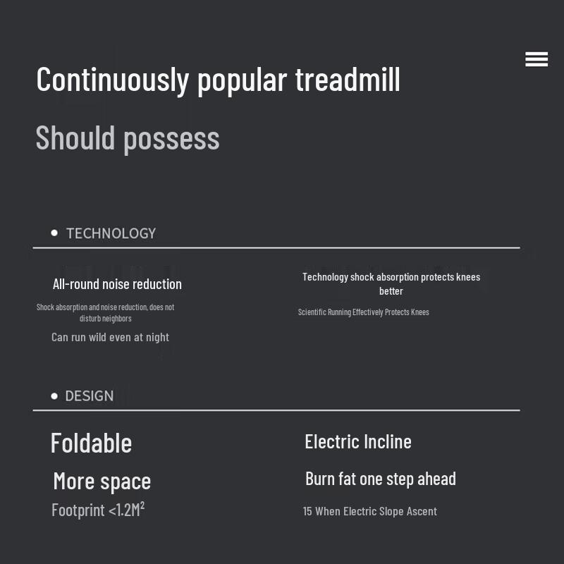Screen dimensions: 564x564
Task: Select the DESIGN section heading
Action: [90, 396]
